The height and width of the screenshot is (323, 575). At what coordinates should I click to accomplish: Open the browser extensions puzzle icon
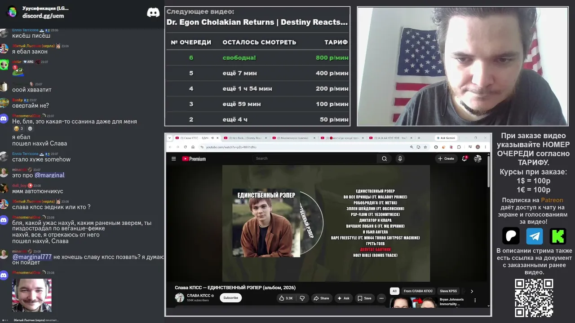(x=459, y=147)
